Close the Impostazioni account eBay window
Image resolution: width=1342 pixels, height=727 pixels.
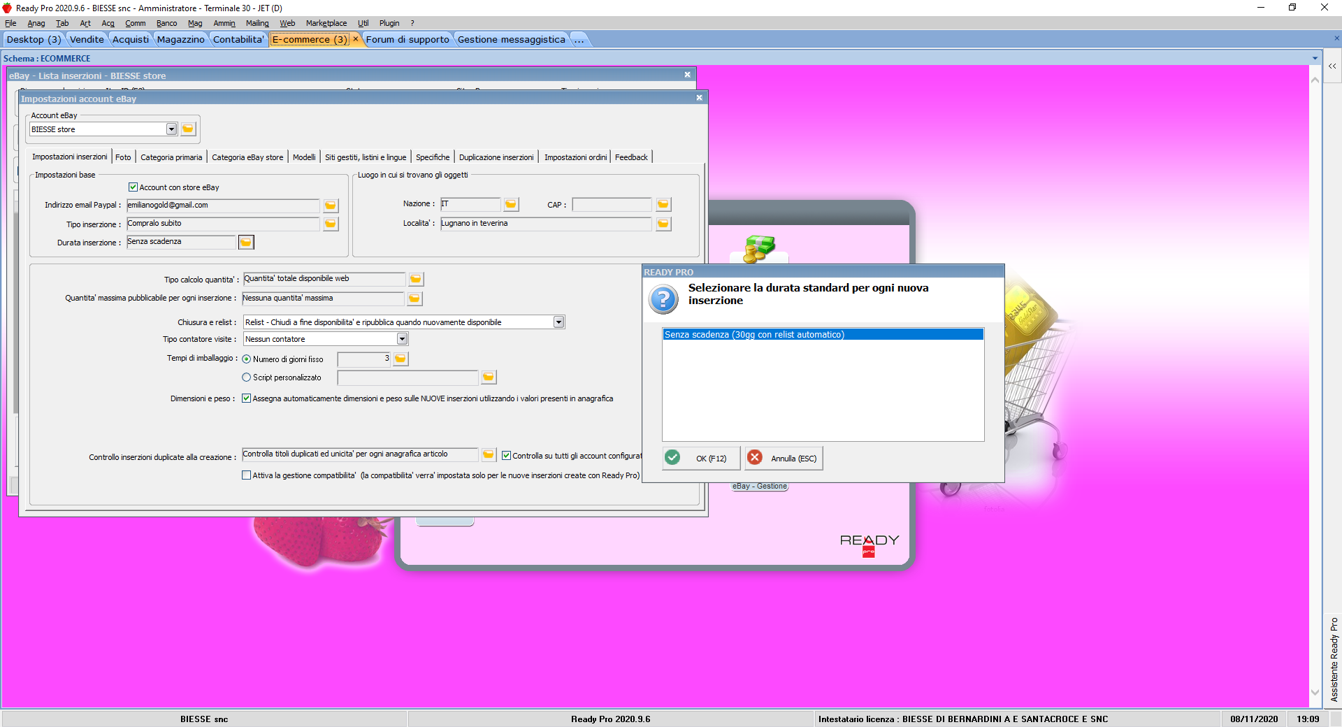[699, 98]
